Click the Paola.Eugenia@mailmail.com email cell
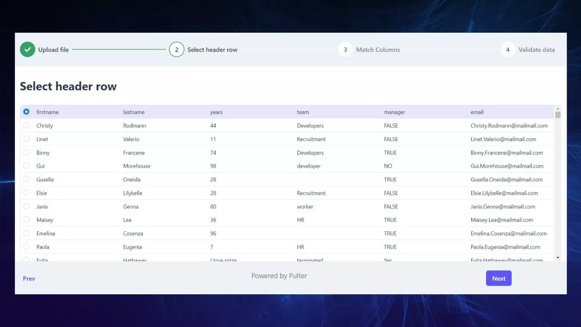 click(505, 247)
